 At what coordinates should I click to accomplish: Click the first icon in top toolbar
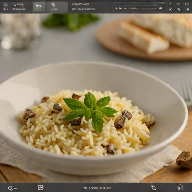point(5,4)
